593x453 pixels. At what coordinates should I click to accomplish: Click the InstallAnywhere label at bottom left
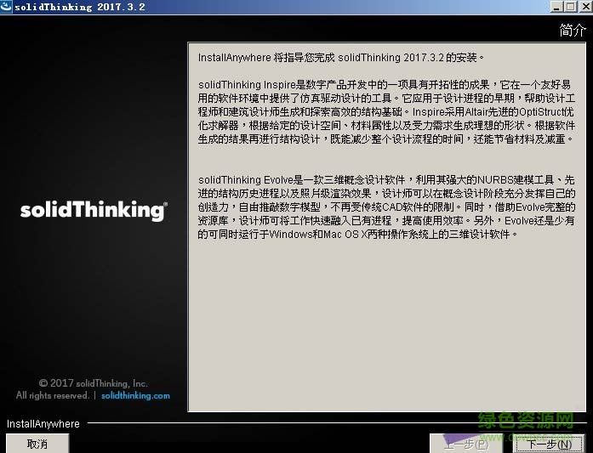tap(43, 424)
